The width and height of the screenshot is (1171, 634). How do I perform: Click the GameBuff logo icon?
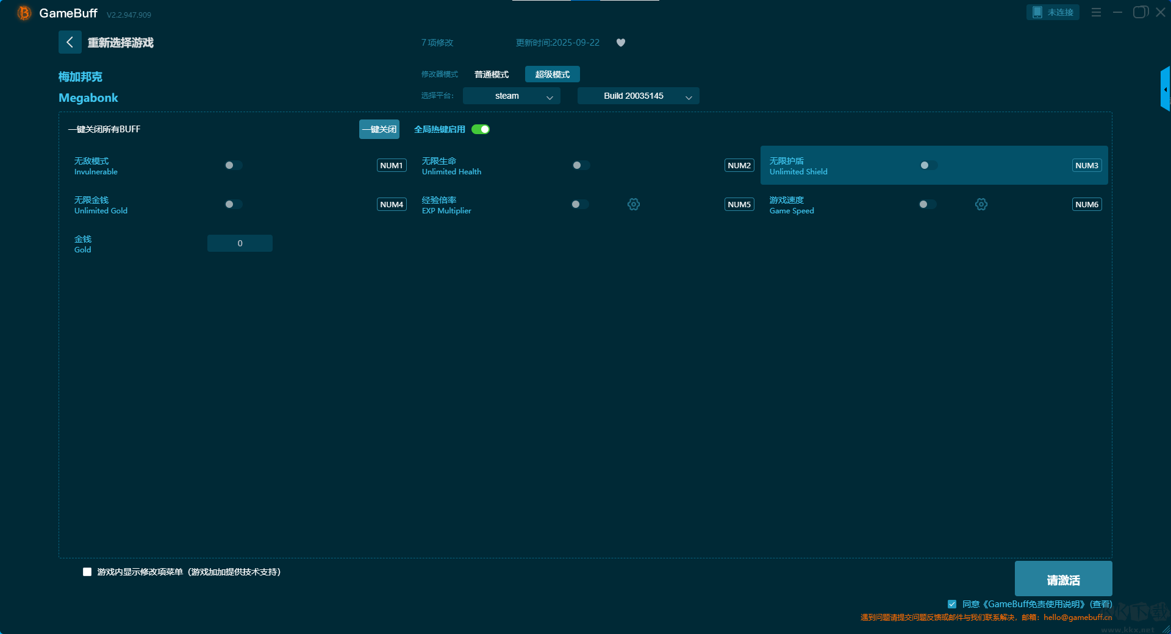click(24, 13)
